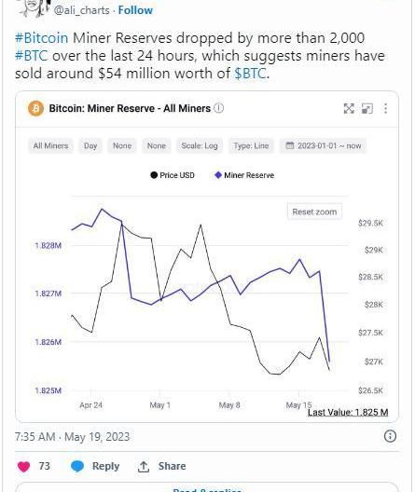Like the tweet with the heart icon
This screenshot has height=492, width=415.
(23, 466)
